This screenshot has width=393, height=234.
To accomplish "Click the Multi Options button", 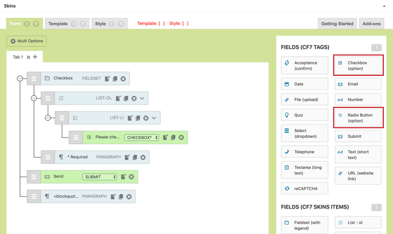I will pyautogui.click(x=27, y=41).
